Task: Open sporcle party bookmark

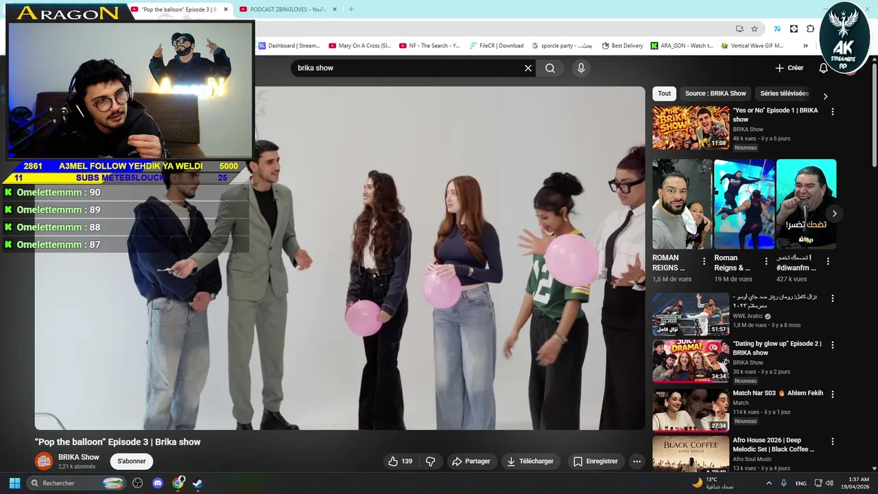Action: [x=562, y=46]
